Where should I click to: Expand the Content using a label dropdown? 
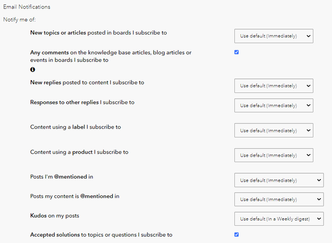pyautogui.click(x=274, y=130)
